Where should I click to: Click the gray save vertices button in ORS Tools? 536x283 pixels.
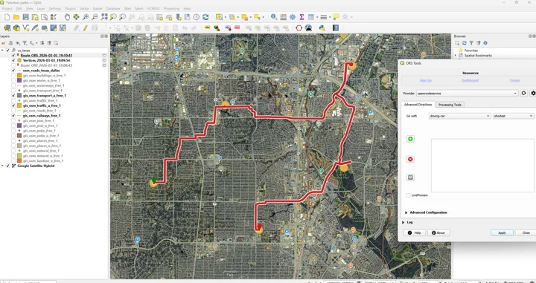(x=410, y=178)
